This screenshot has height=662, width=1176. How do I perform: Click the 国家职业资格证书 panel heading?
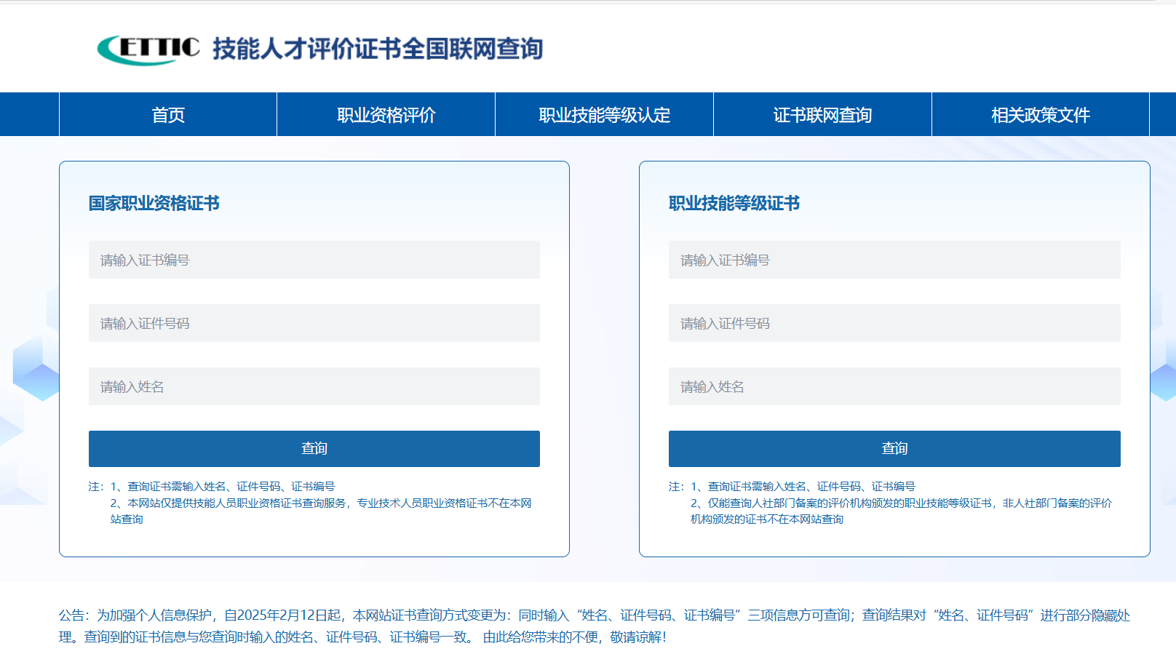click(155, 204)
